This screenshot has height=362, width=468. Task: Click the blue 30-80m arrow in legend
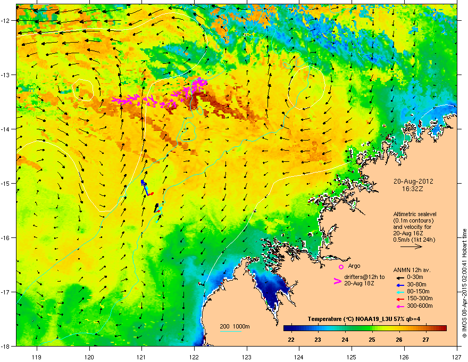400,285
